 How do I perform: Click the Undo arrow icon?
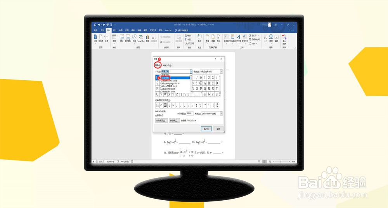99,25
